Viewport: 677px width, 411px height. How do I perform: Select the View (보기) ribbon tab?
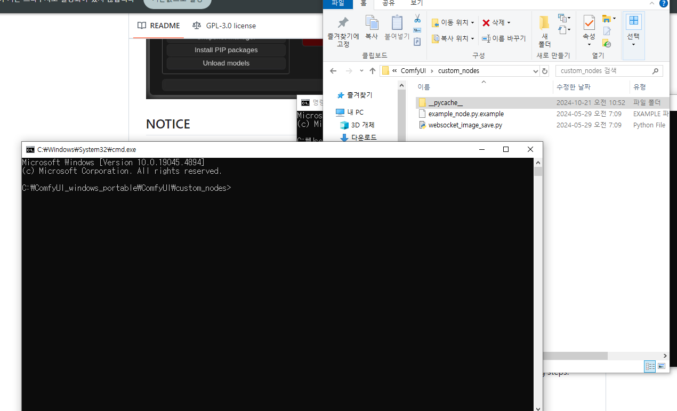(x=416, y=3)
